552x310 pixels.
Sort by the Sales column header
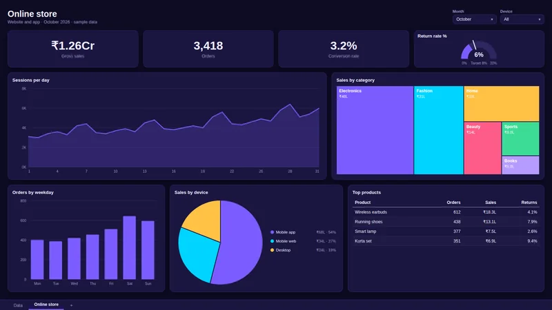[491, 203]
